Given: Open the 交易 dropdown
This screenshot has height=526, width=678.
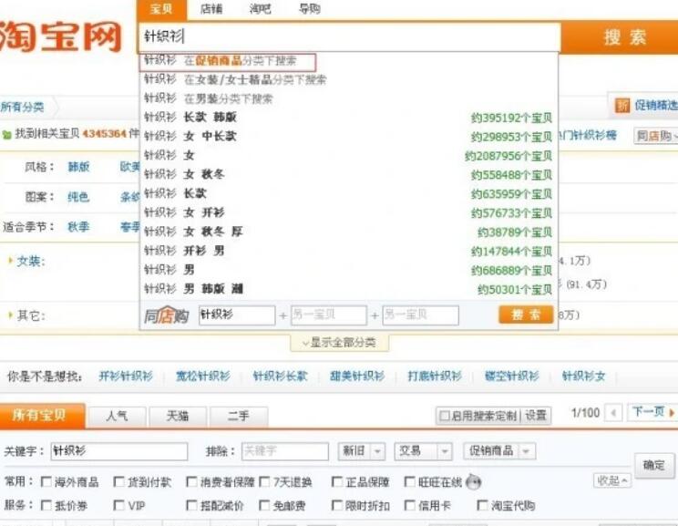Looking at the screenshot, I should pyautogui.click(x=424, y=451).
